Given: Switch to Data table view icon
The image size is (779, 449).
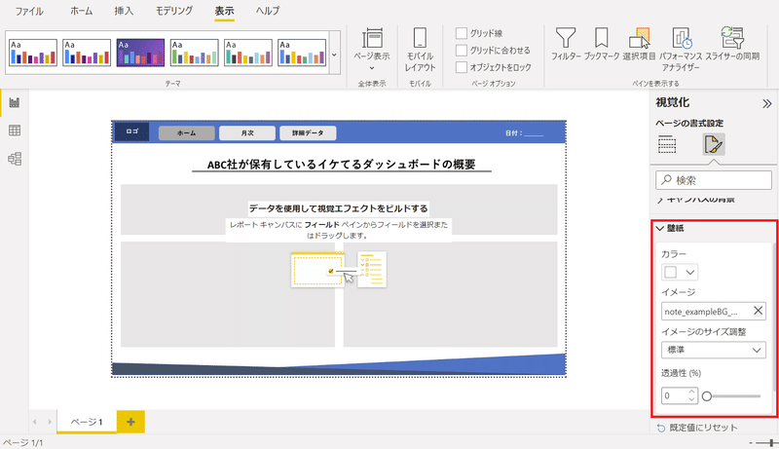Looking at the screenshot, I should click(x=15, y=131).
